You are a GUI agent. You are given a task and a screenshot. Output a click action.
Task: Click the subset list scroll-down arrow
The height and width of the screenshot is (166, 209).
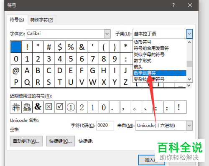189,79
